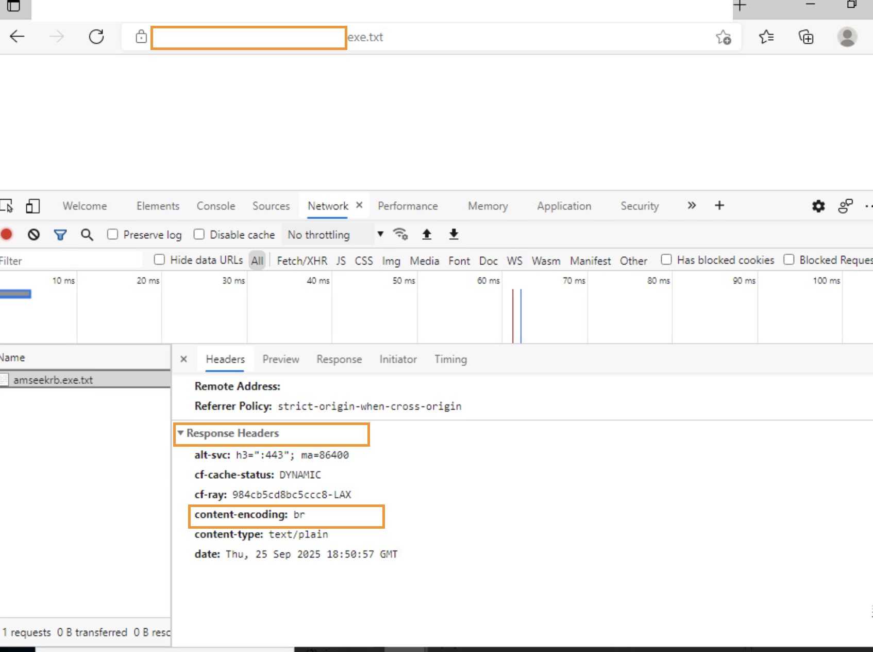Image resolution: width=873 pixels, height=652 pixels.
Task: Filter requests by Fetch/XHR
Action: (x=301, y=260)
